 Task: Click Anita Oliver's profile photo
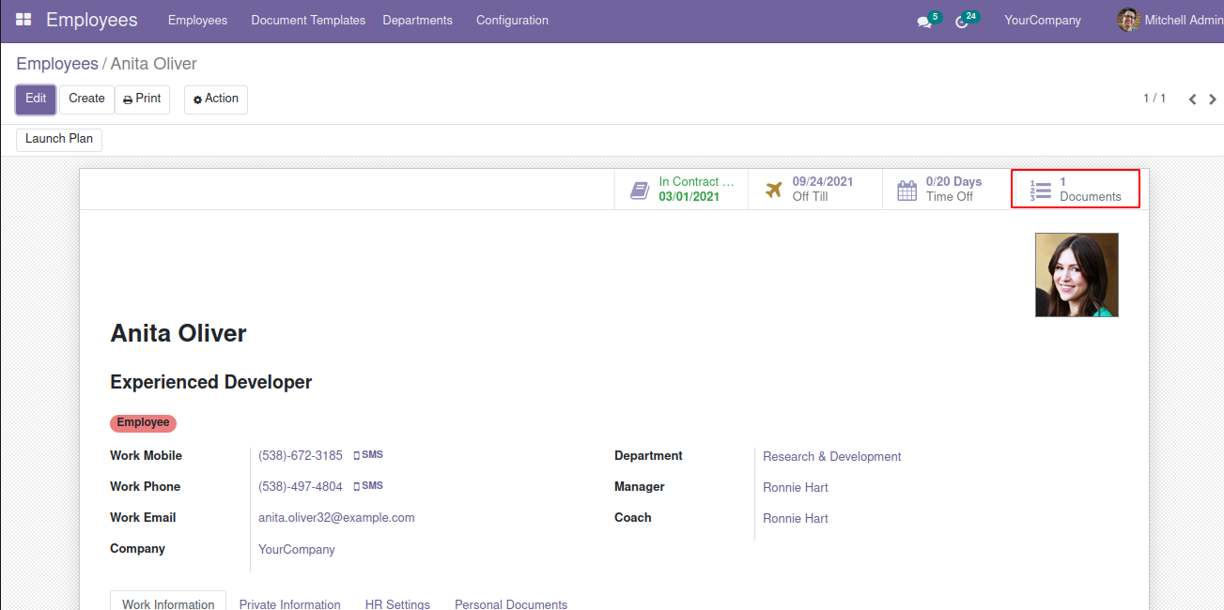point(1077,275)
